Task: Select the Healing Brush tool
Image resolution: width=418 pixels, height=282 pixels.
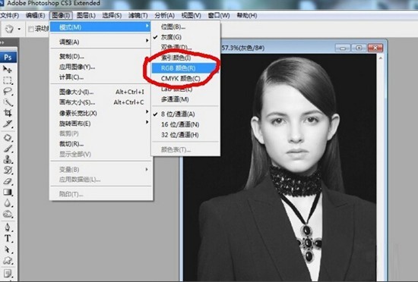Action: tap(7, 138)
